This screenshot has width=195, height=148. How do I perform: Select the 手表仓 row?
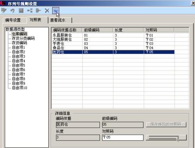click(x=113, y=43)
